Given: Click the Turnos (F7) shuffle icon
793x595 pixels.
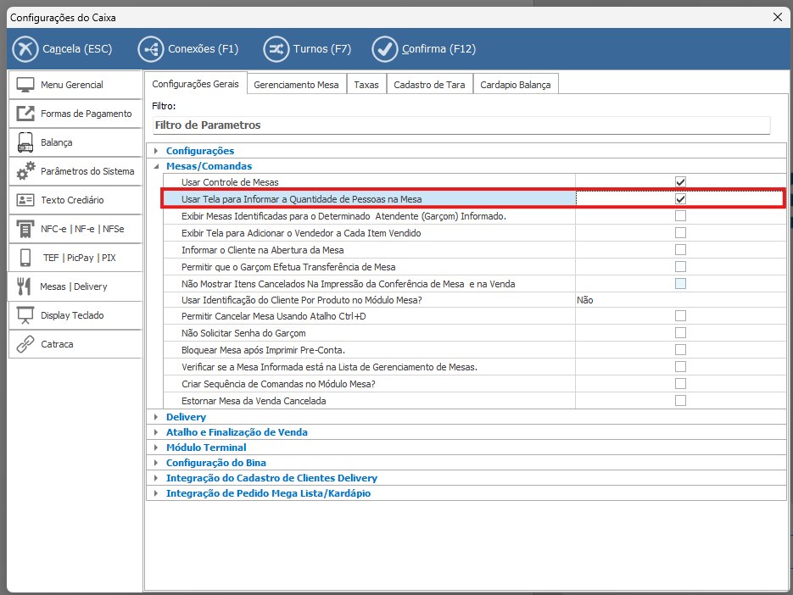Looking at the screenshot, I should point(276,49).
